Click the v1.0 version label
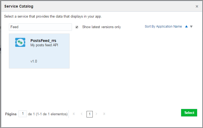This screenshot has width=203, height=128. coord(34,61)
